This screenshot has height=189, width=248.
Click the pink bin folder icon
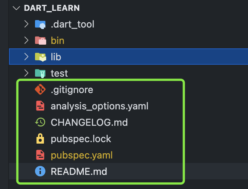pos(41,41)
